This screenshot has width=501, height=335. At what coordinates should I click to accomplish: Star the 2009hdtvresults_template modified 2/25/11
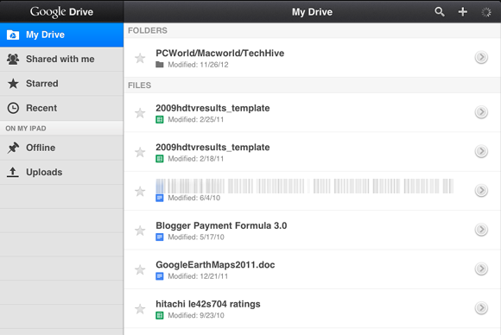coord(140,113)
